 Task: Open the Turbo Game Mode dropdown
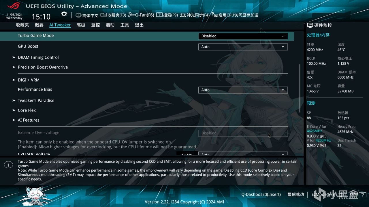click(x=243, y=36)
